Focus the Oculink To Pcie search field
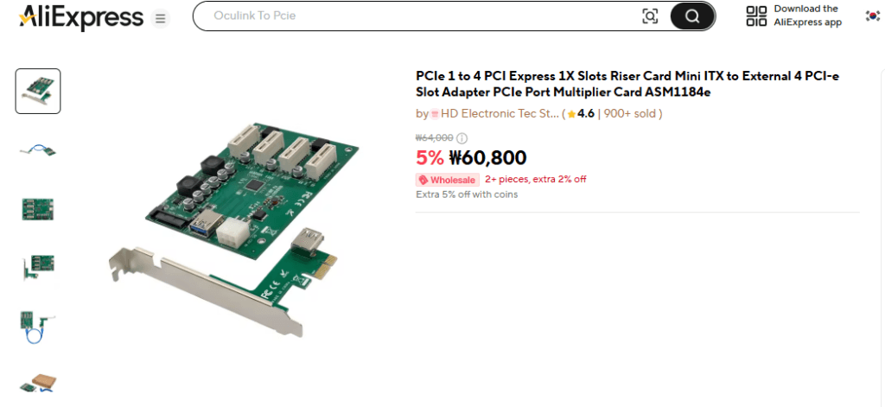Viewport: 885px width, 407px height. (x=415, y=16)
